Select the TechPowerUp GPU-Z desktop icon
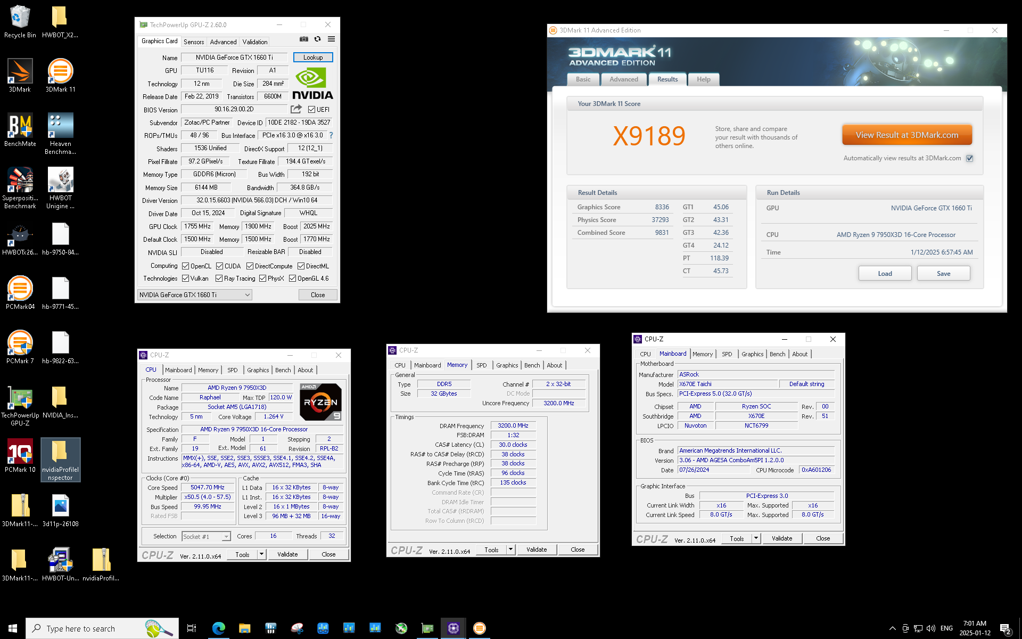Image resolution: width=1022 pixels, height=639 pixels. (x=20, y=406)
